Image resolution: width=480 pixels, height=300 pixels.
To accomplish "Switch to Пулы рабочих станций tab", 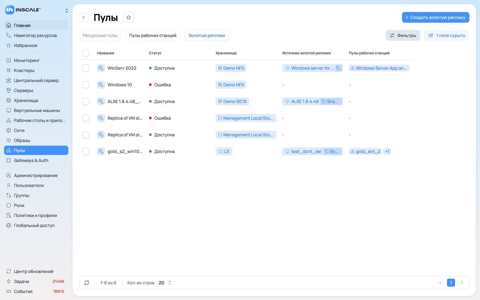I will [x=153, y=35].
